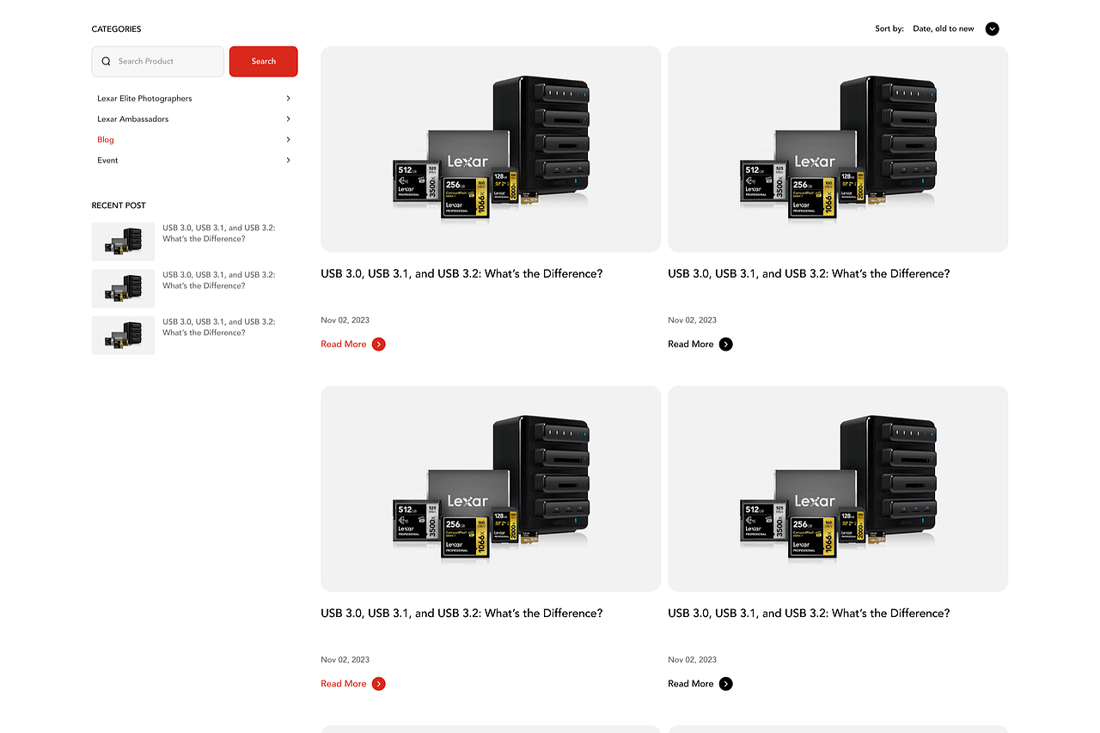This screenshot has width=1100, height=733.
Task: Click the 'Date, old to new' sort value
Action: (x=944, y=29)
